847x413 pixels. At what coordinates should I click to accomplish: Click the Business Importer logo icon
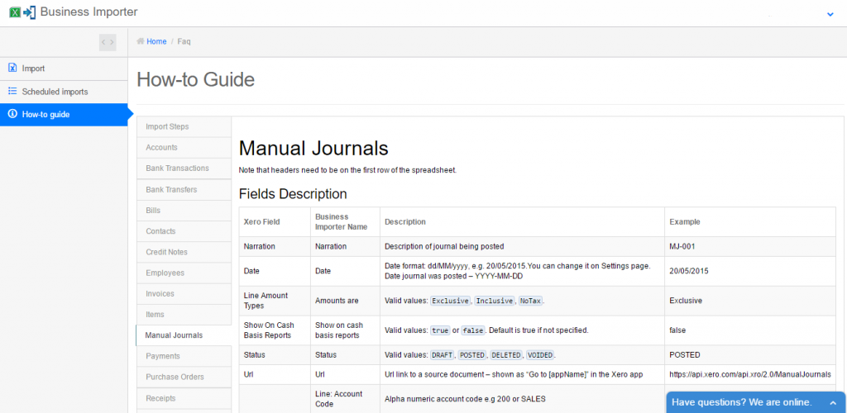(22, 12)
